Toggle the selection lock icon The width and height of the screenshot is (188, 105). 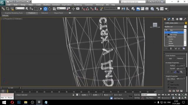click(x=73, y=95)
